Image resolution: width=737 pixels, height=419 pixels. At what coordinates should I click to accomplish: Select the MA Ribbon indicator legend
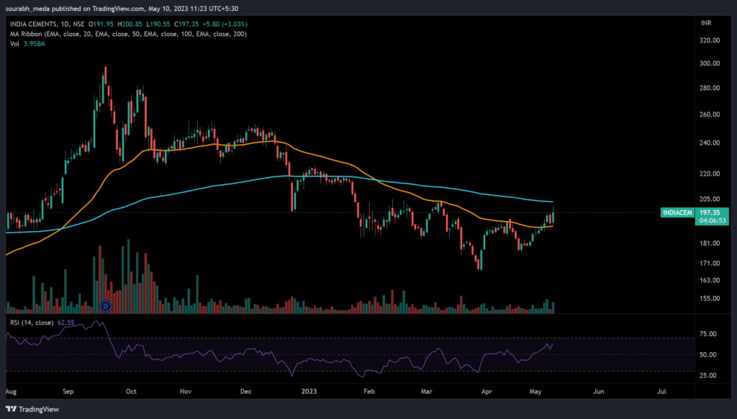pyautogui.click(x=128, y=34)
